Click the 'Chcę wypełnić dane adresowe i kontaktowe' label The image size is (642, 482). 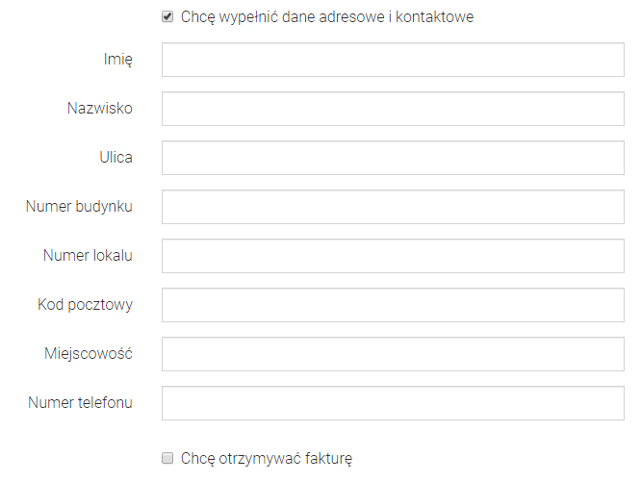327,17
